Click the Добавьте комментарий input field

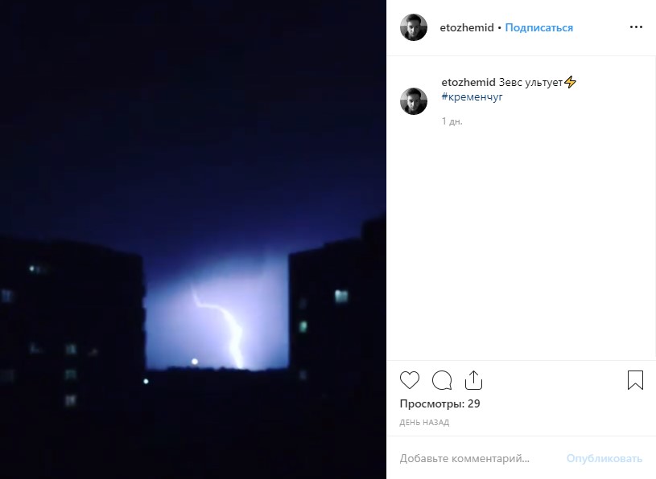(477, 458)
